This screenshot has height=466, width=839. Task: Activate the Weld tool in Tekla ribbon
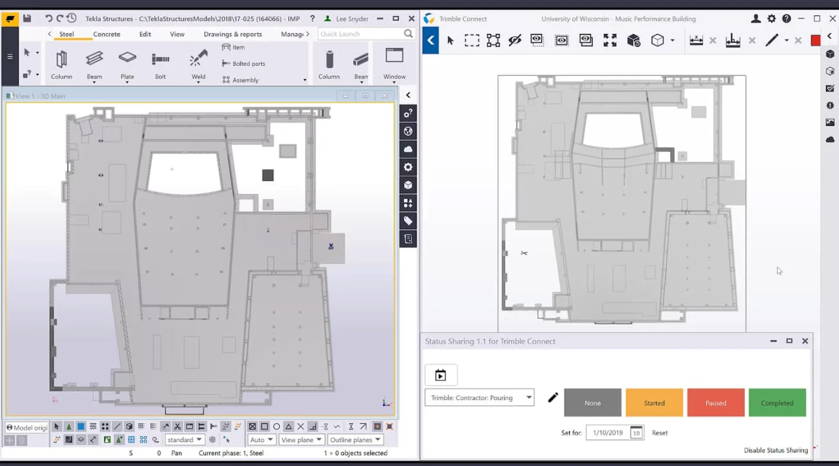tap(198, 64)
